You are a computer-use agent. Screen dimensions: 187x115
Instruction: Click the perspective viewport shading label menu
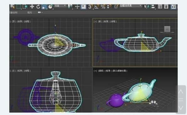(120, 71)
